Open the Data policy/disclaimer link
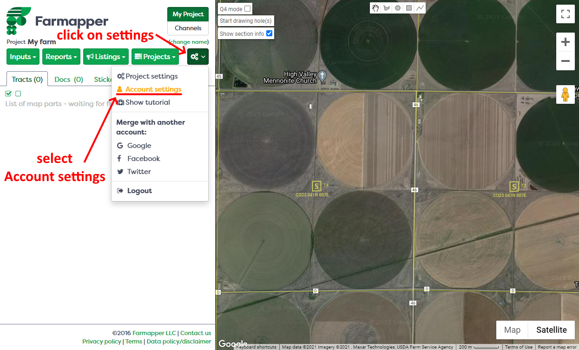 (x=179, y=342)
